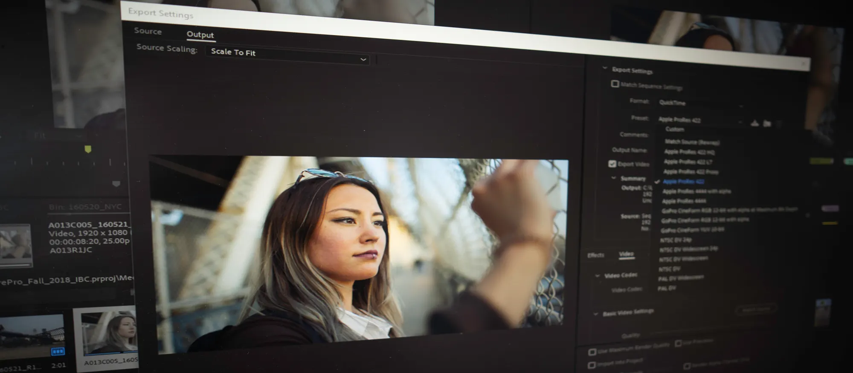Collapse the Video Codec section
853x373 pixels.
pyautogui.click(x=597, y=275)
